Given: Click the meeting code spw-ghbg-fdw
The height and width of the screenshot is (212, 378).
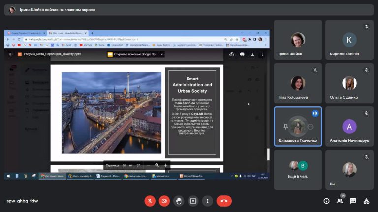Looking at the screenshot, I should point(22,201).
